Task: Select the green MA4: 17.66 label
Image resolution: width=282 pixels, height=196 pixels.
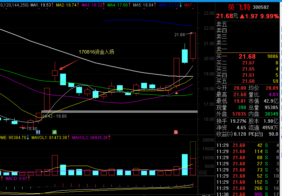Action: [x=118, y=5]
